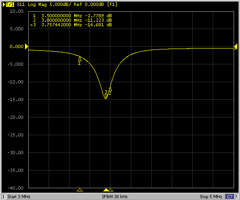This screenshot has height=200, width=240.
Task: Click filled active marker triangle on bottom axis
Action: tap(106, 190)
